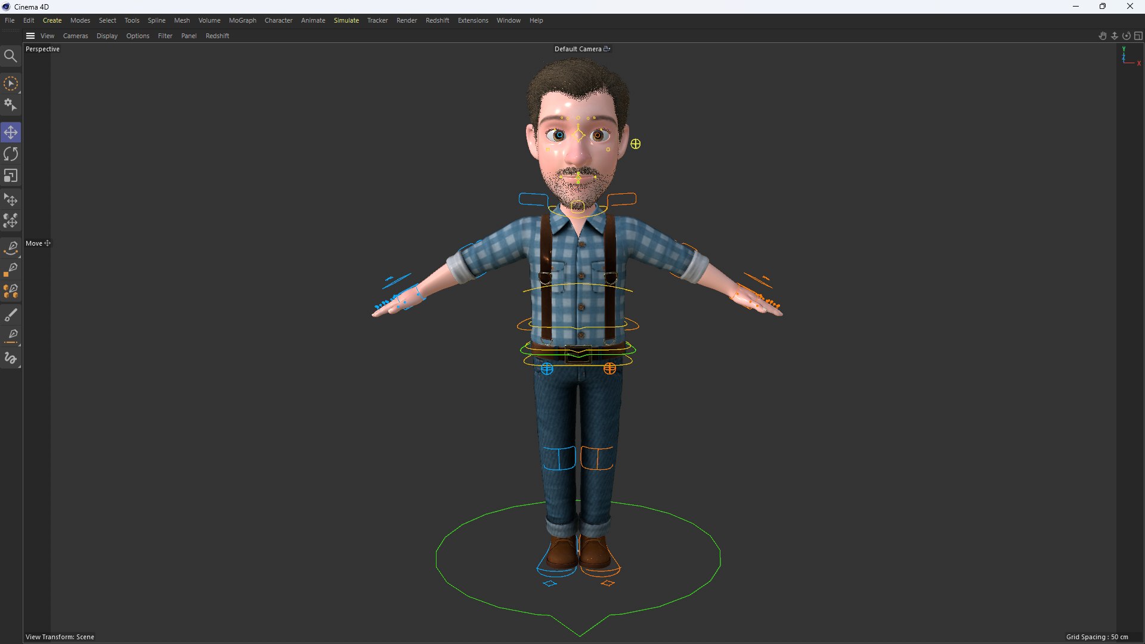1145x644 pixels.
Task: Open the viewport Display menu
Action: [107, 36]
